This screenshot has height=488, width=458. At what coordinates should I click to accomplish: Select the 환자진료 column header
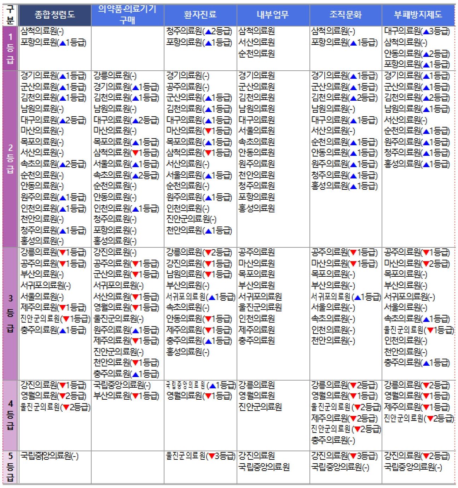coord(201,14)
